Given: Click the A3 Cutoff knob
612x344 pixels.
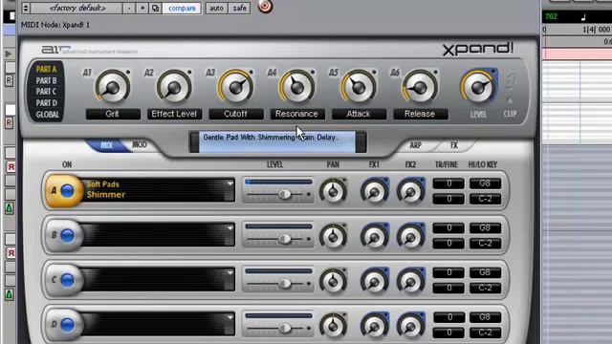Looking at the screenshot, I should tap(235, 87).
